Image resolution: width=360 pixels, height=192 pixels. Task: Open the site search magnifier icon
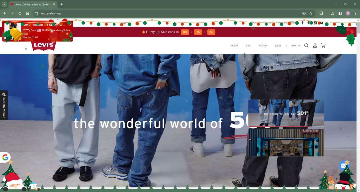(306, 45)
